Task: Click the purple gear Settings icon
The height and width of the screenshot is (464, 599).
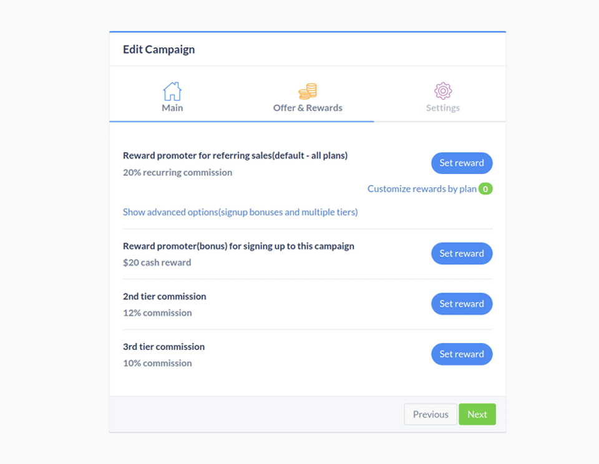Action: [443, 90]
